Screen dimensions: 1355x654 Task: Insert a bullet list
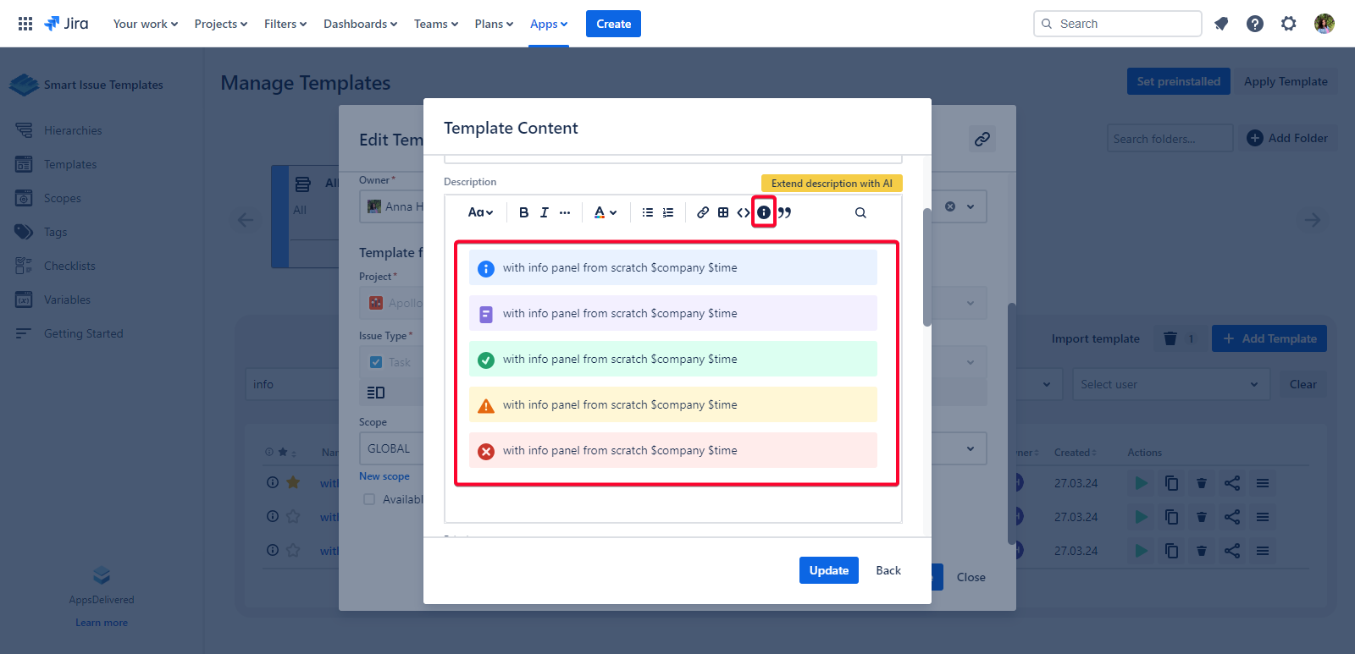pos(648,212)
